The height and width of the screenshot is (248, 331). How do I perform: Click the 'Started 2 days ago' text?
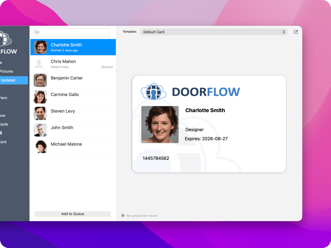64,50
